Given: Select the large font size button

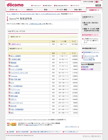Looking at the screenshot, I should (x=99, y=2).
